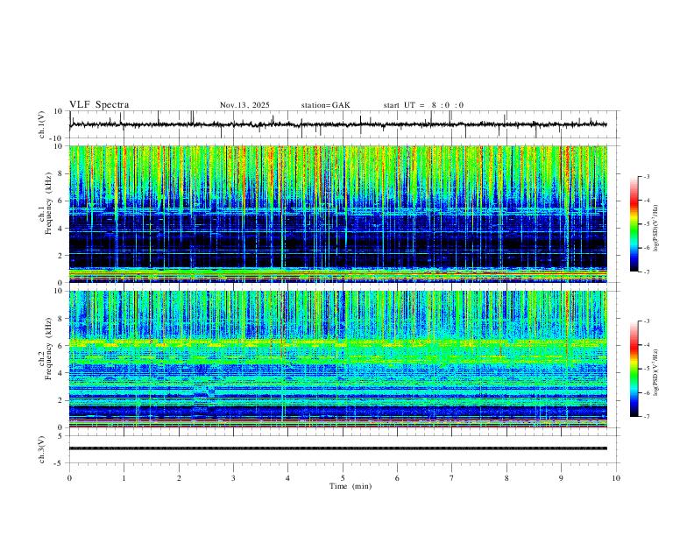Select the "start UT = 8 :0 :0" text
The image size is (694, 536).
click(x=423, y=105)
